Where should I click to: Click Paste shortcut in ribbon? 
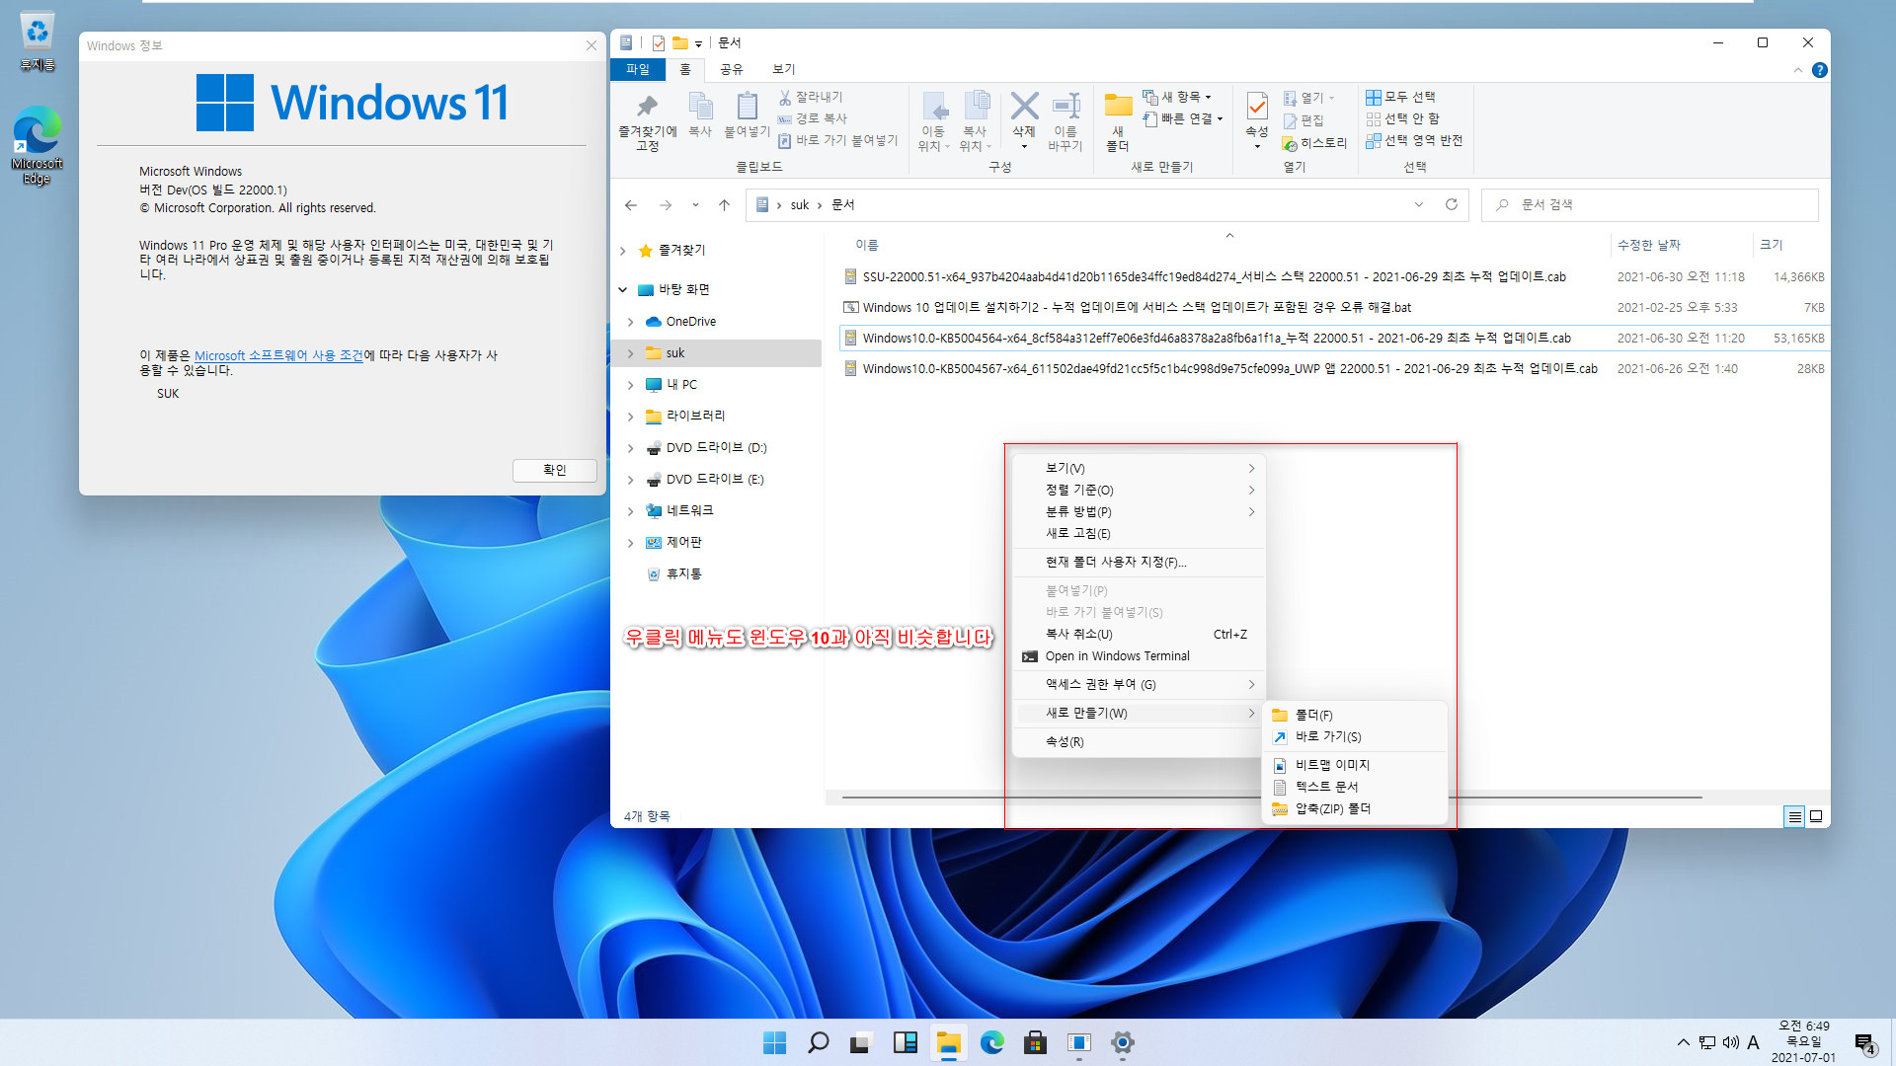(x=837, y=140)
